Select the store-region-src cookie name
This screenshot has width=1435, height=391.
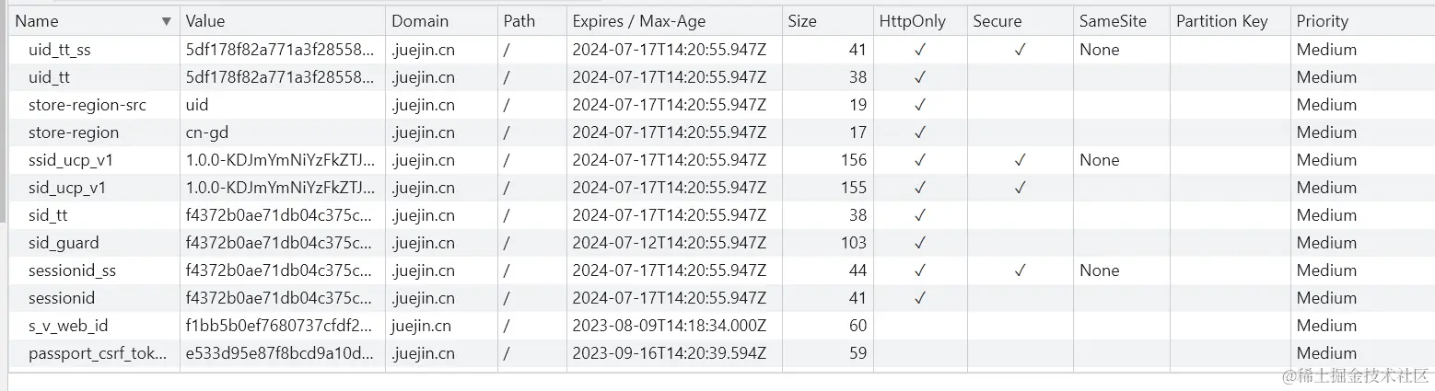coord(87,105)
